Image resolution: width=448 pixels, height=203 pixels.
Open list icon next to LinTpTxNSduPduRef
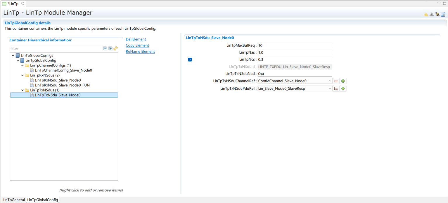click(336, 89)
